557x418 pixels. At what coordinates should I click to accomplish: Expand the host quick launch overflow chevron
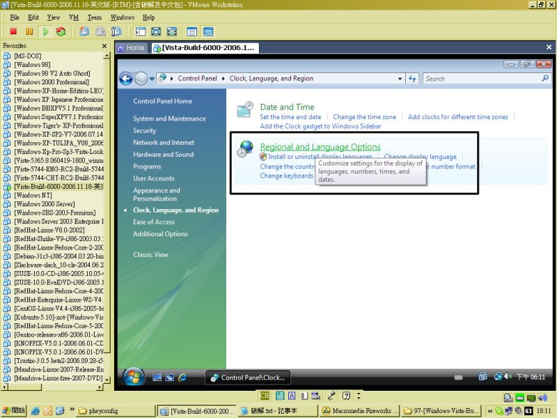point(72,409)
